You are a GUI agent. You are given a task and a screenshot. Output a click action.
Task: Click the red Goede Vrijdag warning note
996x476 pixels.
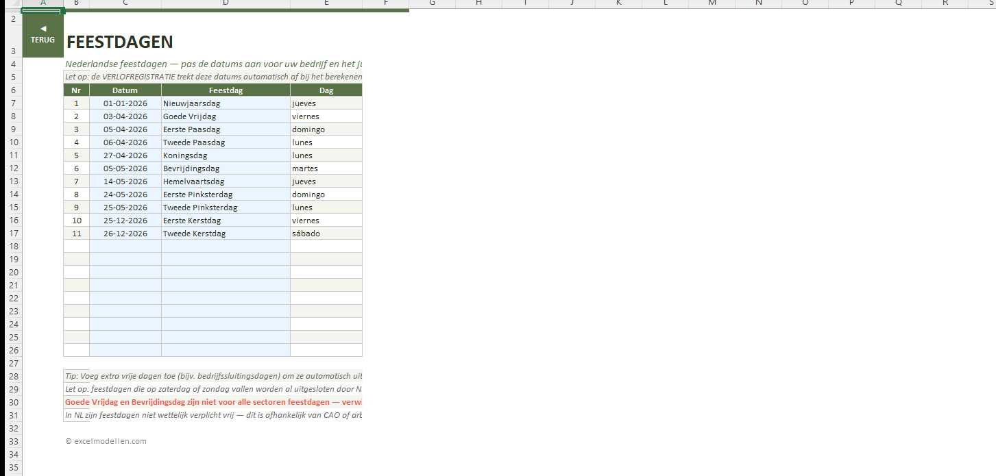coord(212,402)
